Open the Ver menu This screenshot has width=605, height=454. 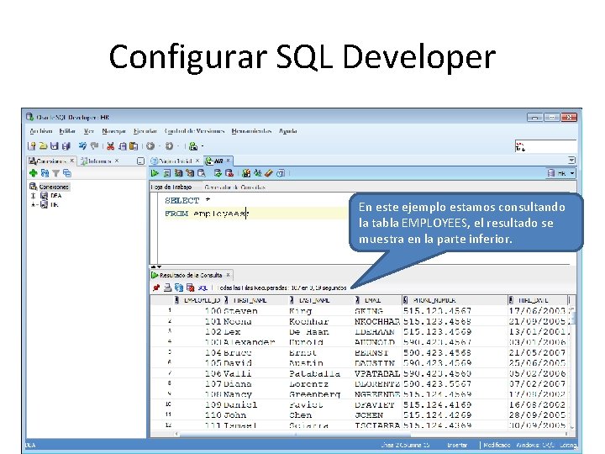(89, 131)
